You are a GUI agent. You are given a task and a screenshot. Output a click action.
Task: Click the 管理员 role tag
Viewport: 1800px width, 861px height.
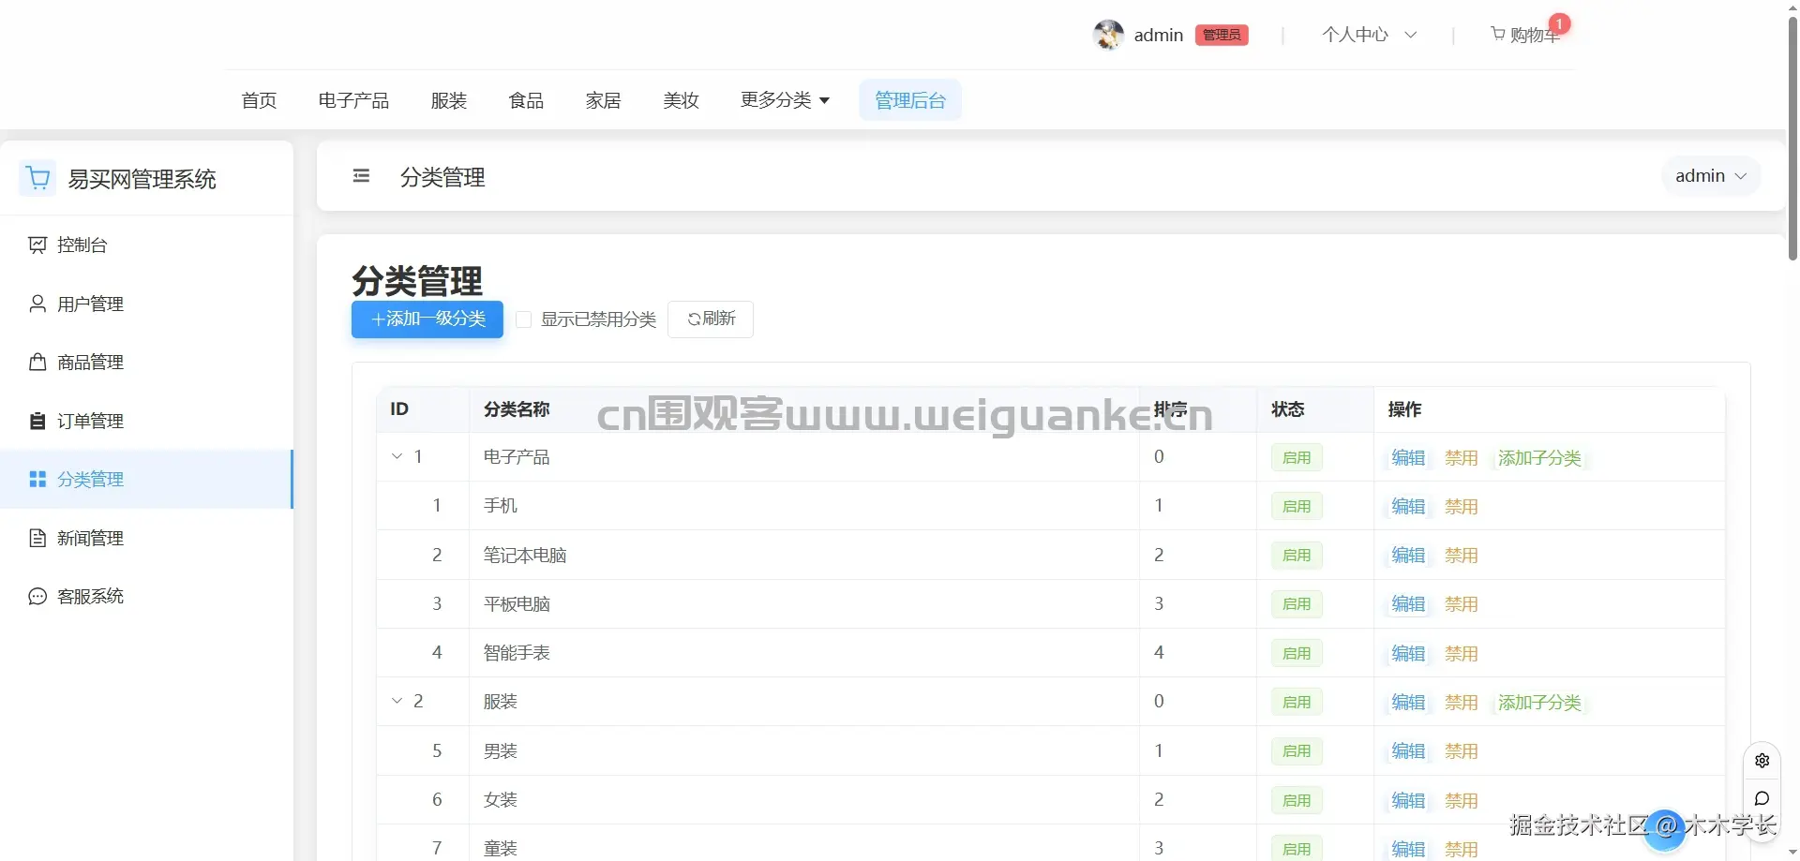[x=1222, y=35]
